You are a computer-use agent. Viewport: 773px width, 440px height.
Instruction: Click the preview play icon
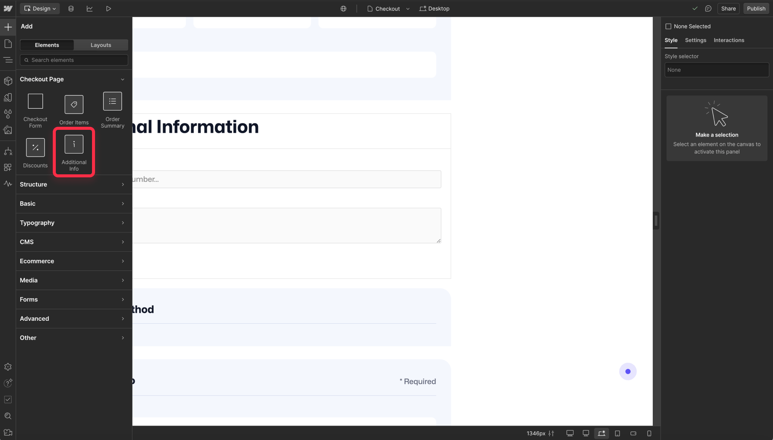tap(109, 8)
